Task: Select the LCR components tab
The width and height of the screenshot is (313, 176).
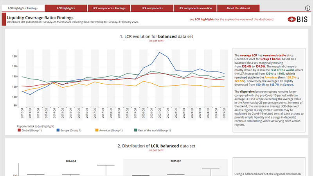Action: [152, 8]
